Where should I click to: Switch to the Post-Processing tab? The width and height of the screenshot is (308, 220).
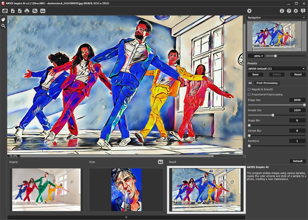[267, 83]
